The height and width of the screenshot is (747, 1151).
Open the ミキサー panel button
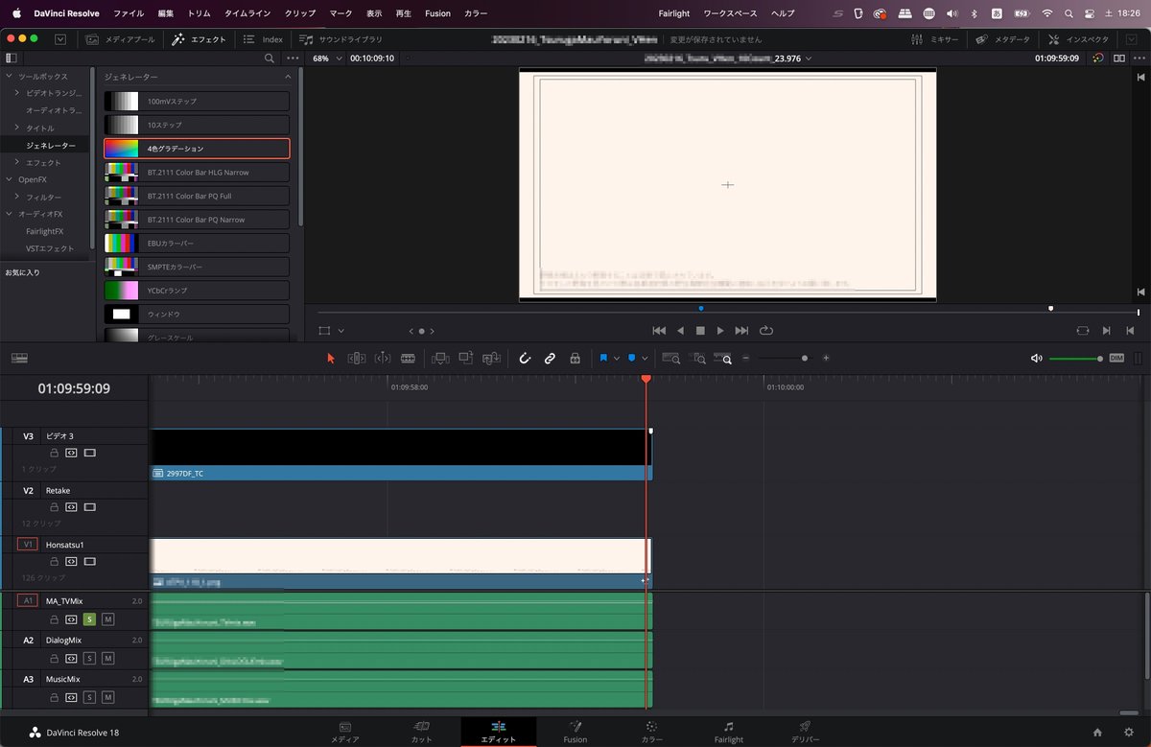coord(934,39)
